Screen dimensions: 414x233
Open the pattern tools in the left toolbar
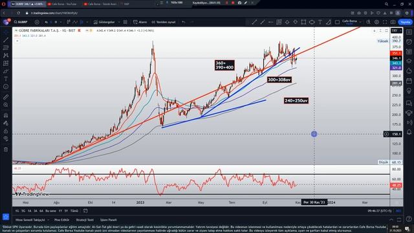(x=6, y=56)
